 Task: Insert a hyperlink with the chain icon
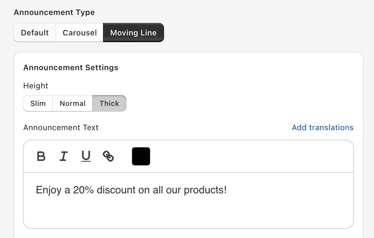pyautogui.click(x=108, y=156)
